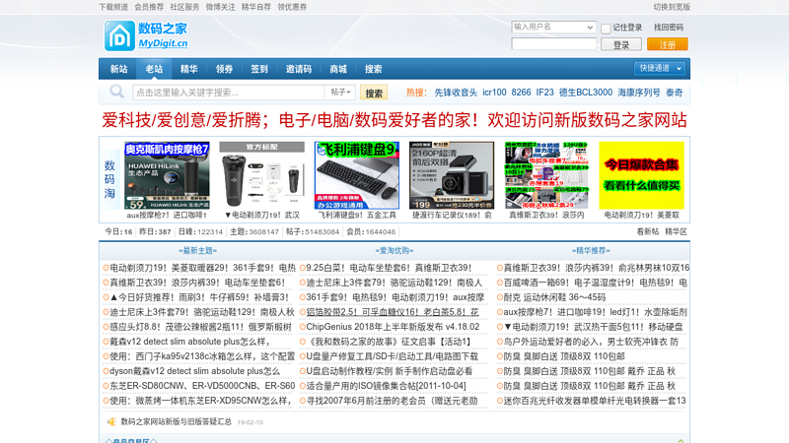This screenshot has height=443, width=789.
Task: Click hot search term 海康序列号
Action: click(x=638, y=93)
